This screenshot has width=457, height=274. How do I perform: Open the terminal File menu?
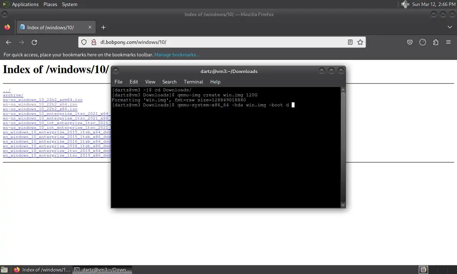click(x=119, y=82)
